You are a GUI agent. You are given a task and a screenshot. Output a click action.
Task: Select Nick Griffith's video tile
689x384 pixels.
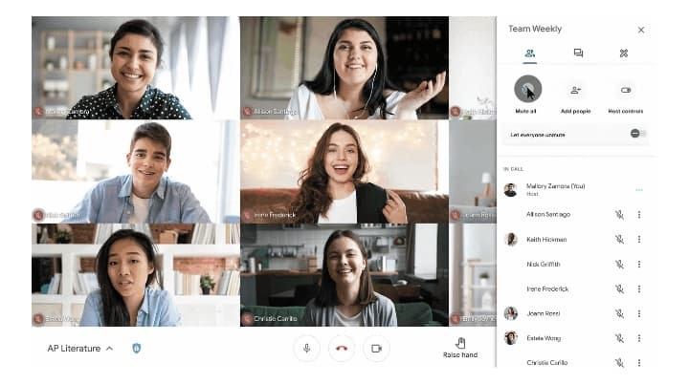click(x=135, y=172)
